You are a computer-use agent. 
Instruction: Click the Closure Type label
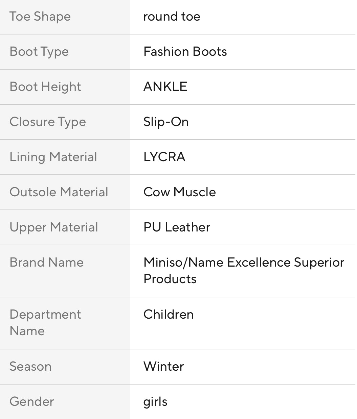tap(48, 122)
